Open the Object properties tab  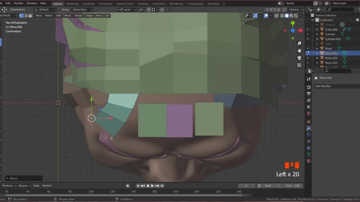[309, 122]
